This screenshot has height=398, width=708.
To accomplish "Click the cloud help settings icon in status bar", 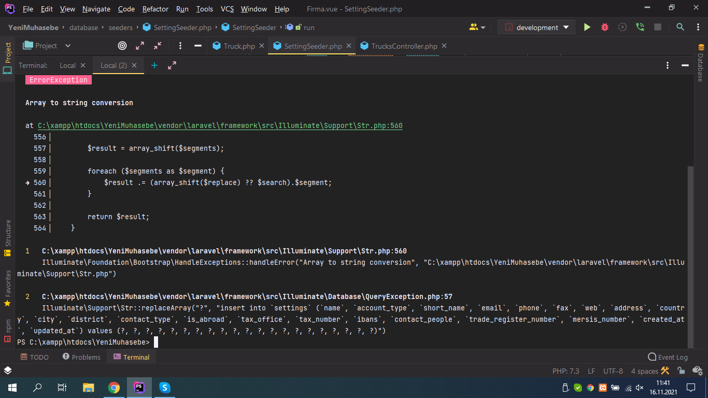I will [x=698, y=371].
